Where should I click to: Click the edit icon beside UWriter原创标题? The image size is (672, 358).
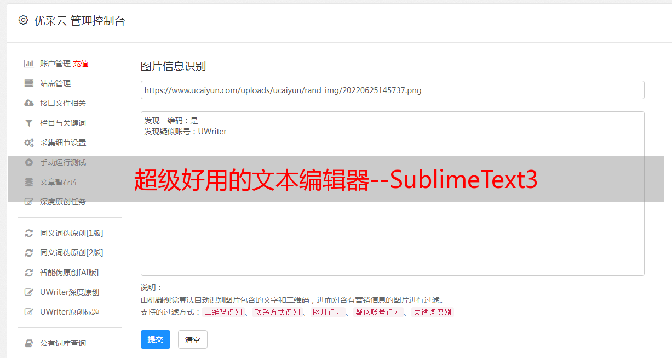tap(29, 312)
